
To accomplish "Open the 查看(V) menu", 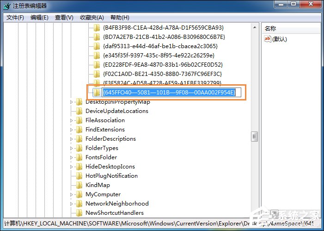I will pyautogui.click(x=64, y=18).
